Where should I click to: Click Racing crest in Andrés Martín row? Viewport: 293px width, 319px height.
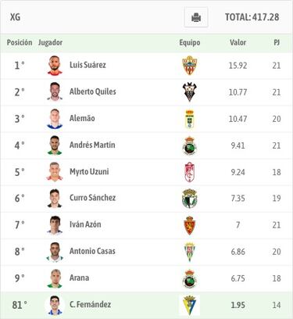coord(190,145)
